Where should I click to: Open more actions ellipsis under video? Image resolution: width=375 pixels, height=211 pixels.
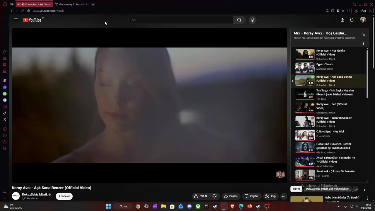(283, 196)
